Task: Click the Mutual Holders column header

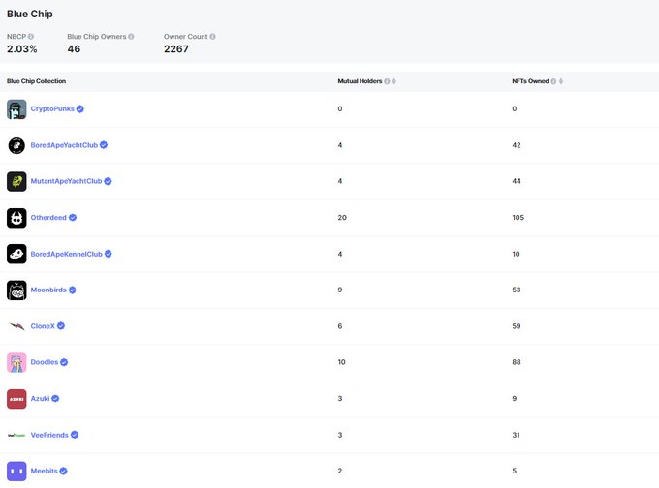Action: tap(360, 81)
